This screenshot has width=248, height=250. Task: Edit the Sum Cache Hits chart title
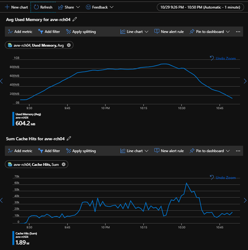point(69,139)
